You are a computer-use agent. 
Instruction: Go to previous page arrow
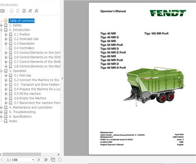click(2, 160)
